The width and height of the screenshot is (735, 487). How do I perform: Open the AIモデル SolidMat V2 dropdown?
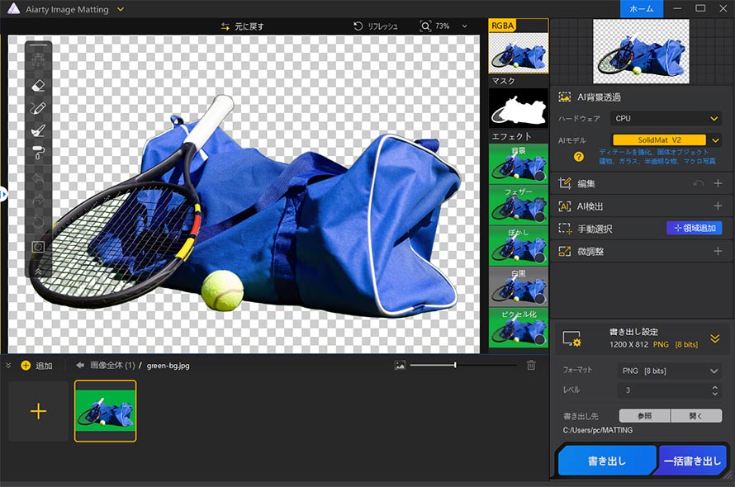(666, 140)
